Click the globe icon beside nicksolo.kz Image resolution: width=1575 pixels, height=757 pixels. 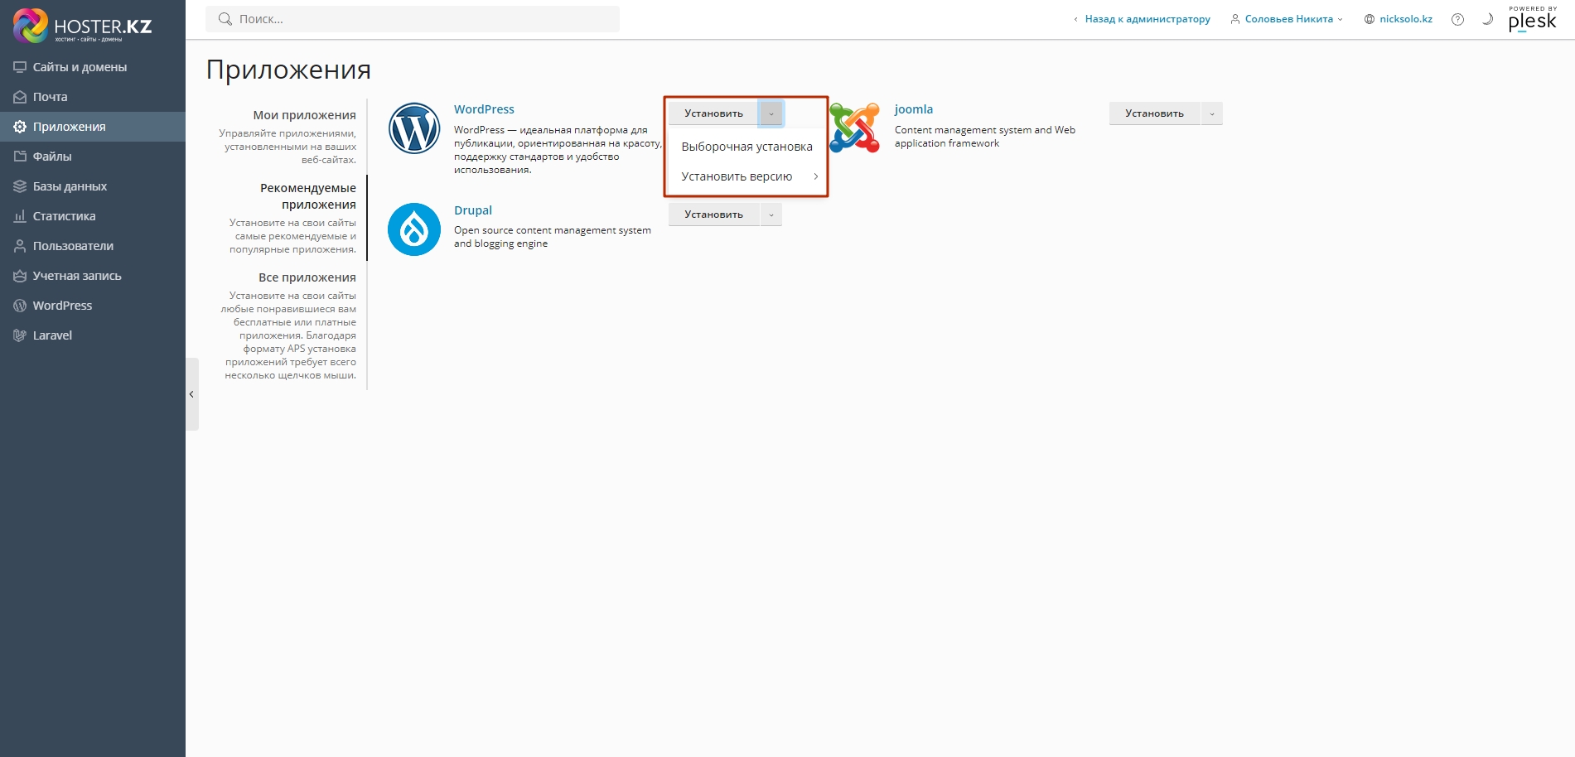[1370, 19]
